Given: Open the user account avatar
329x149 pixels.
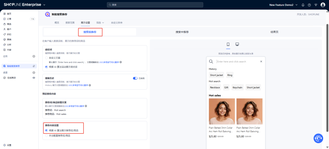Looking at the screenshot, I should pos(323,5).
